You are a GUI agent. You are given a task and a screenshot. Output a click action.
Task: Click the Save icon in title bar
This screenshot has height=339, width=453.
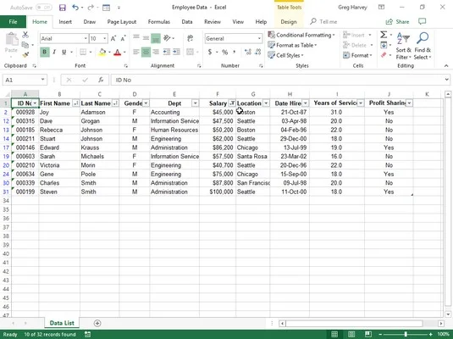(63, 8)
